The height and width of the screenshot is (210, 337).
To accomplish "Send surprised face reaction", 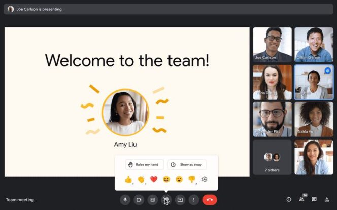I will coord(179,179).
